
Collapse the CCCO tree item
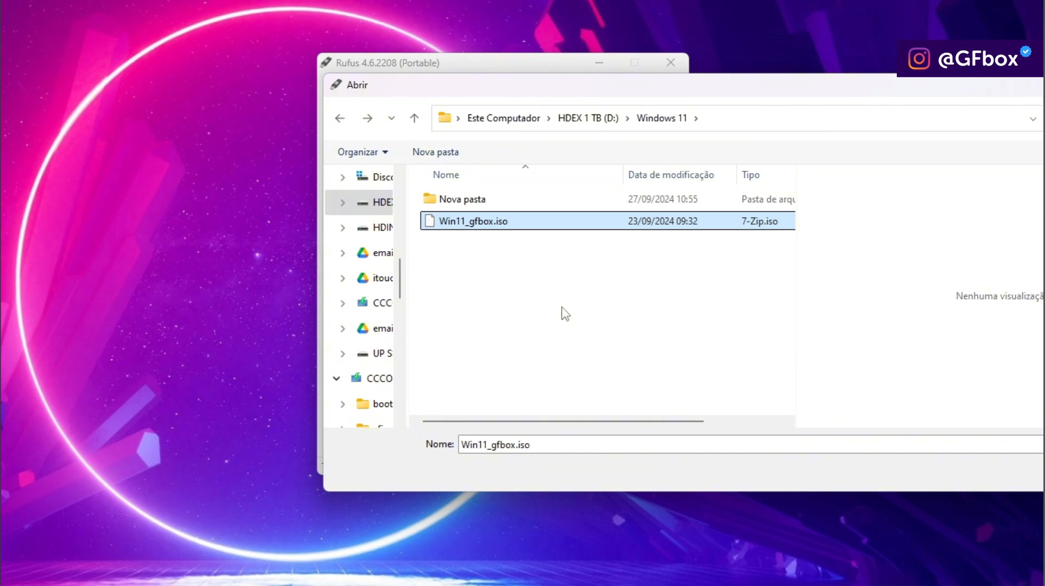pos(335,378)
